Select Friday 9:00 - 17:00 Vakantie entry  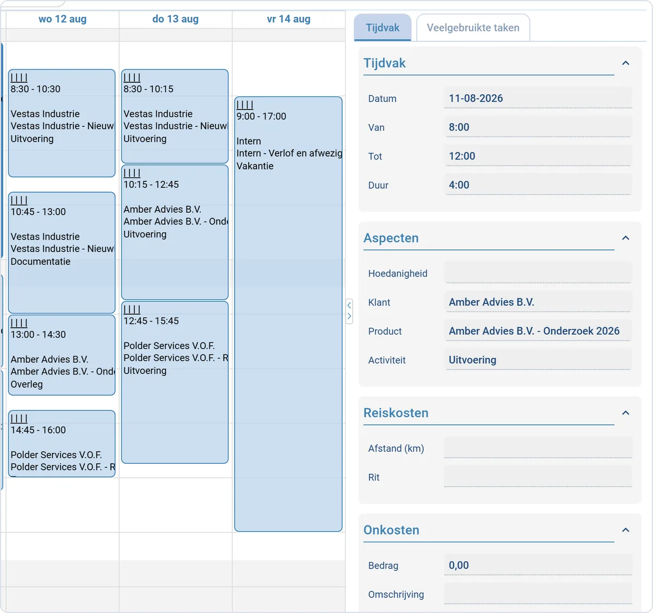tap(288, 314)
